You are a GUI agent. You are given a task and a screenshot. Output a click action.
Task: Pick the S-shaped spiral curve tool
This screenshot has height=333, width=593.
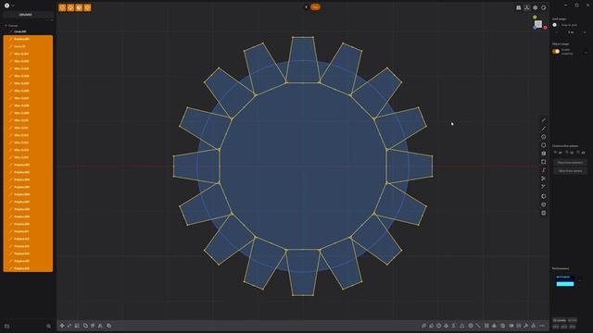(544, 170)
